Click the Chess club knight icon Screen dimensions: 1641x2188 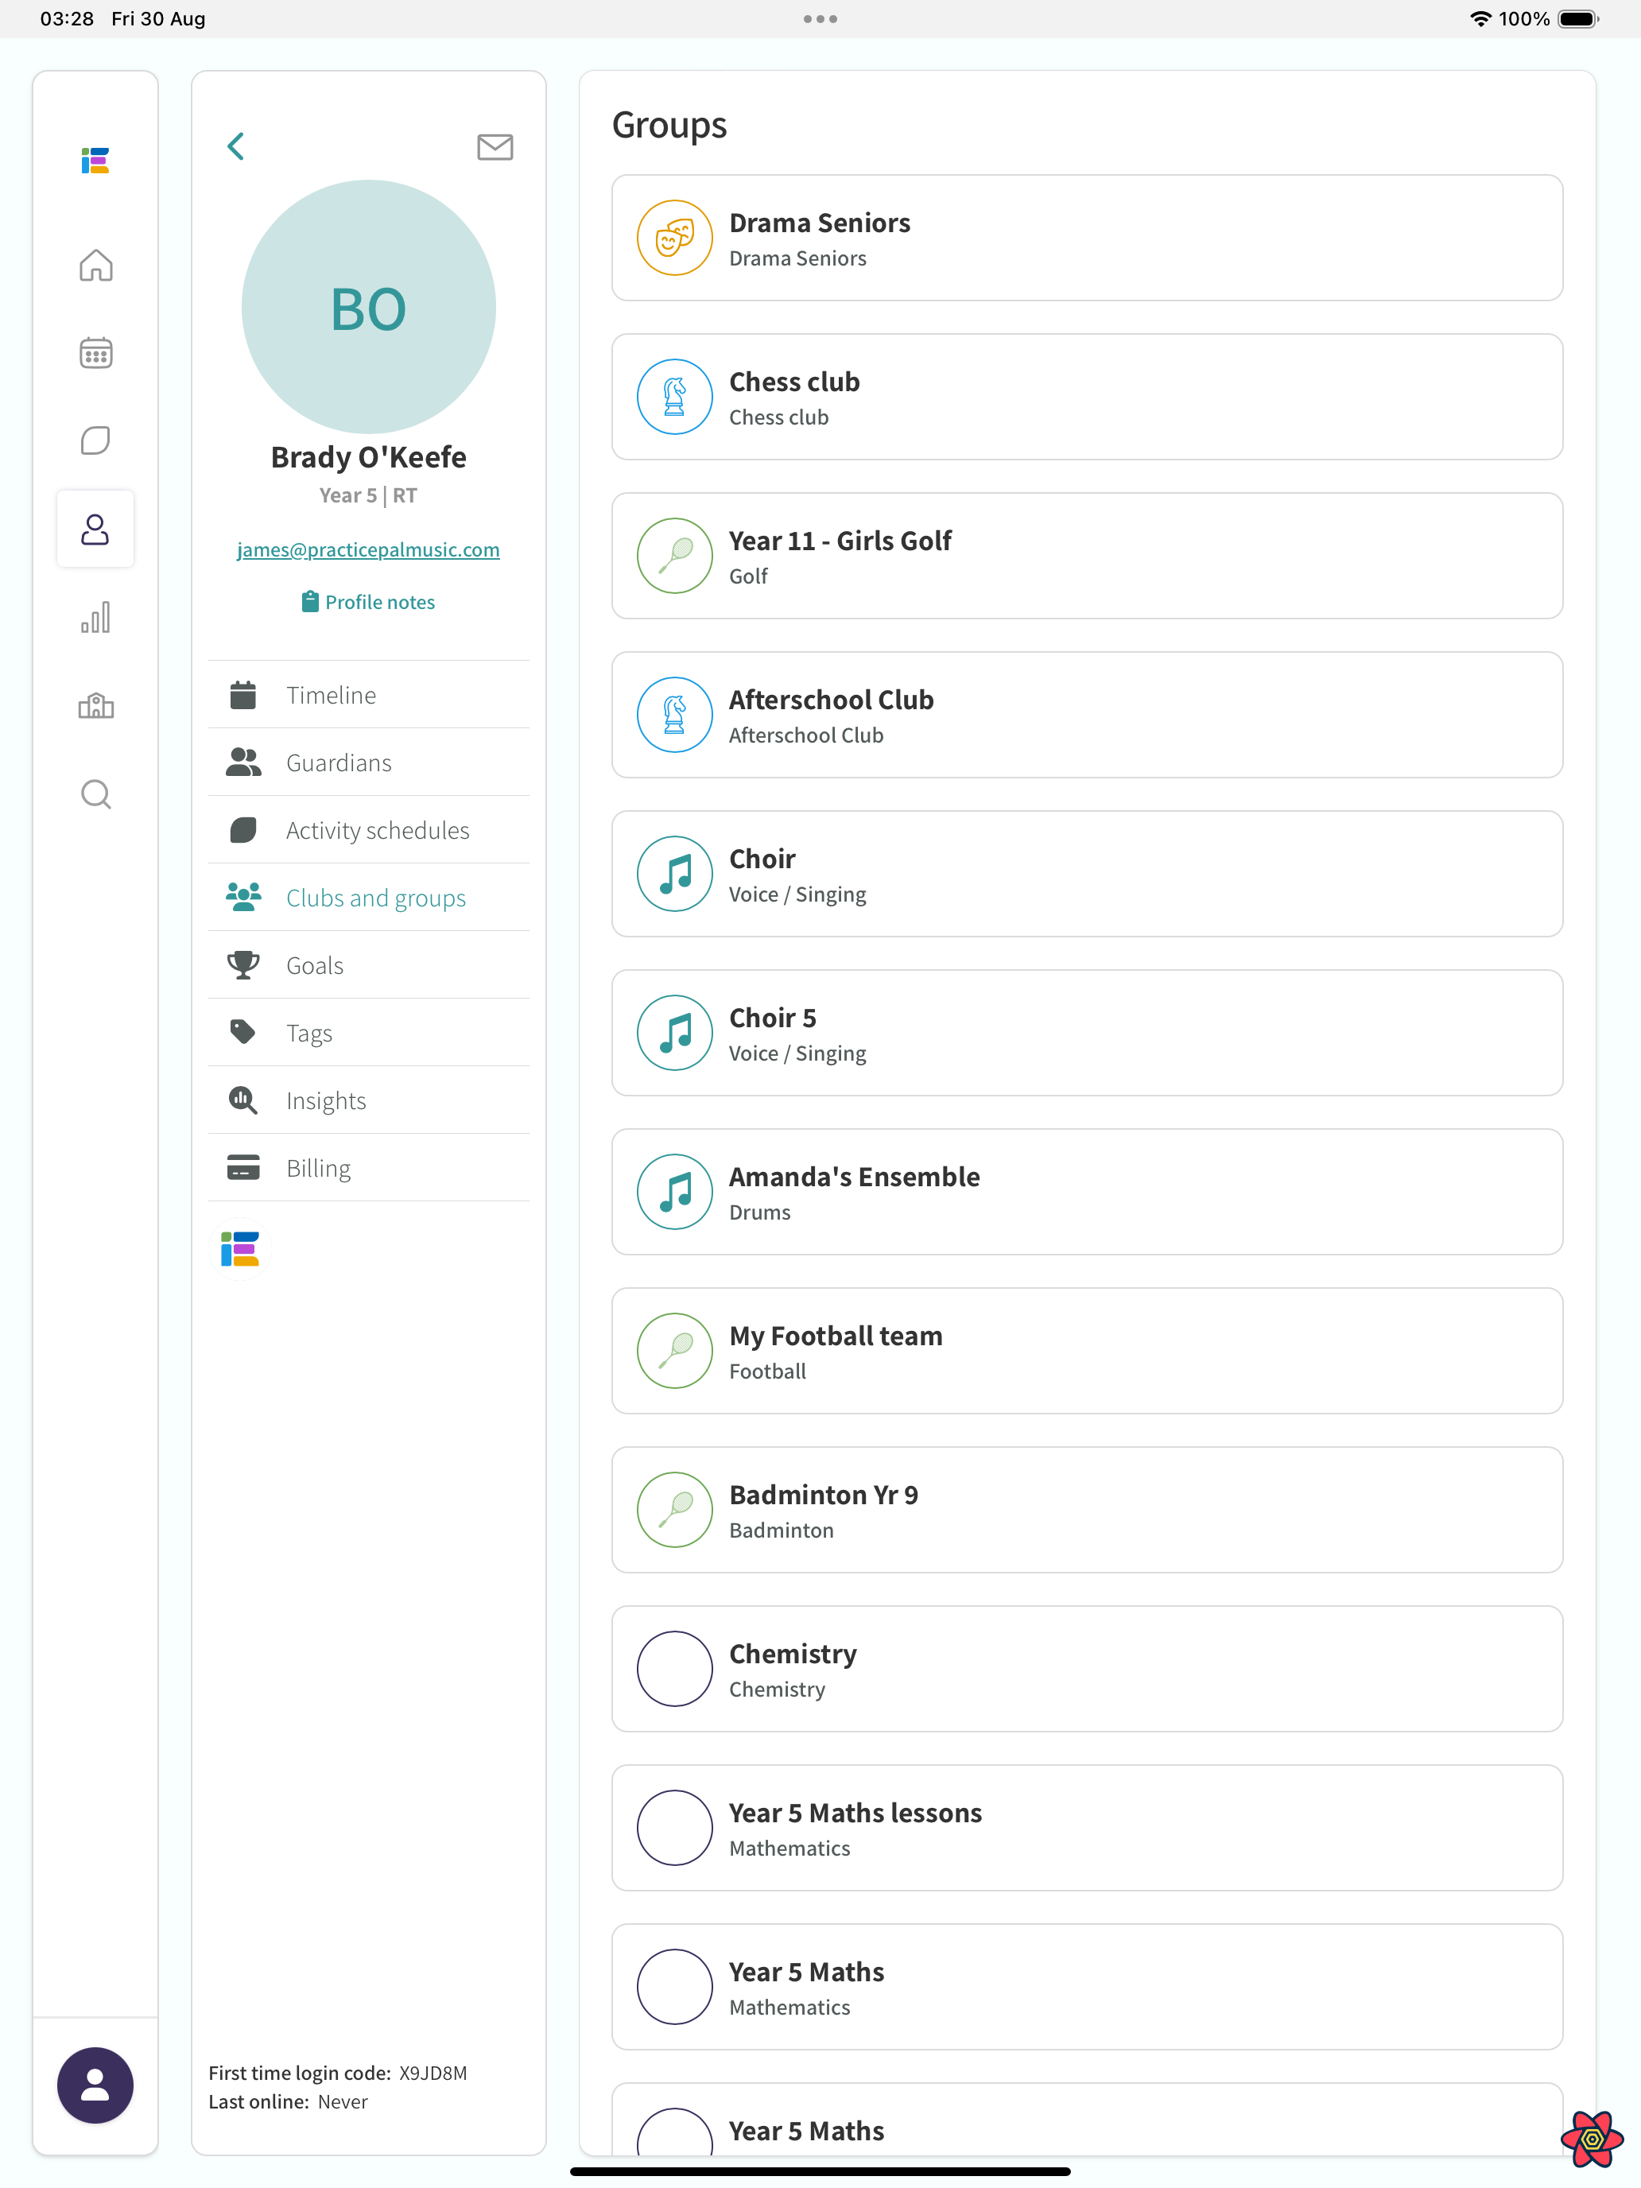(x=674, y=397)
